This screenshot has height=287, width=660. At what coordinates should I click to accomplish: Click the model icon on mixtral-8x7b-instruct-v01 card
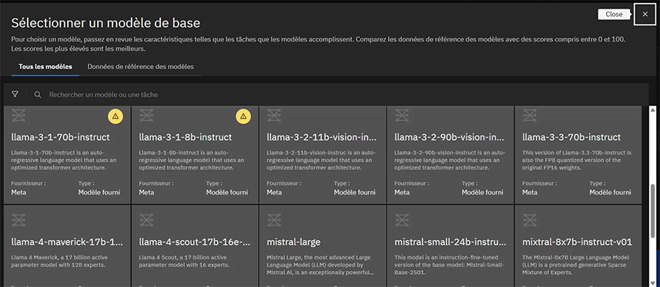click(530, 220)
